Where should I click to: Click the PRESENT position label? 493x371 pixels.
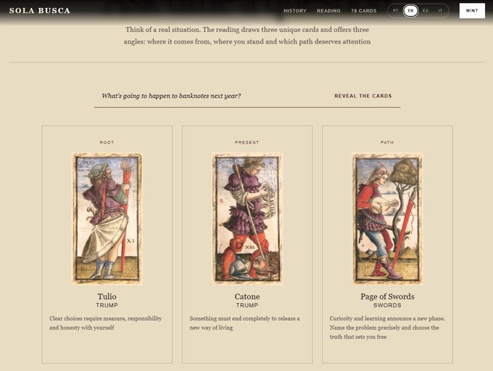pyautogui.click(x=247, y=142)
